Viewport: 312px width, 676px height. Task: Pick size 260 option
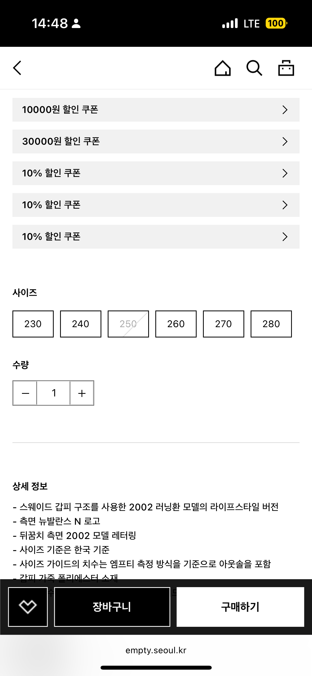176,324
